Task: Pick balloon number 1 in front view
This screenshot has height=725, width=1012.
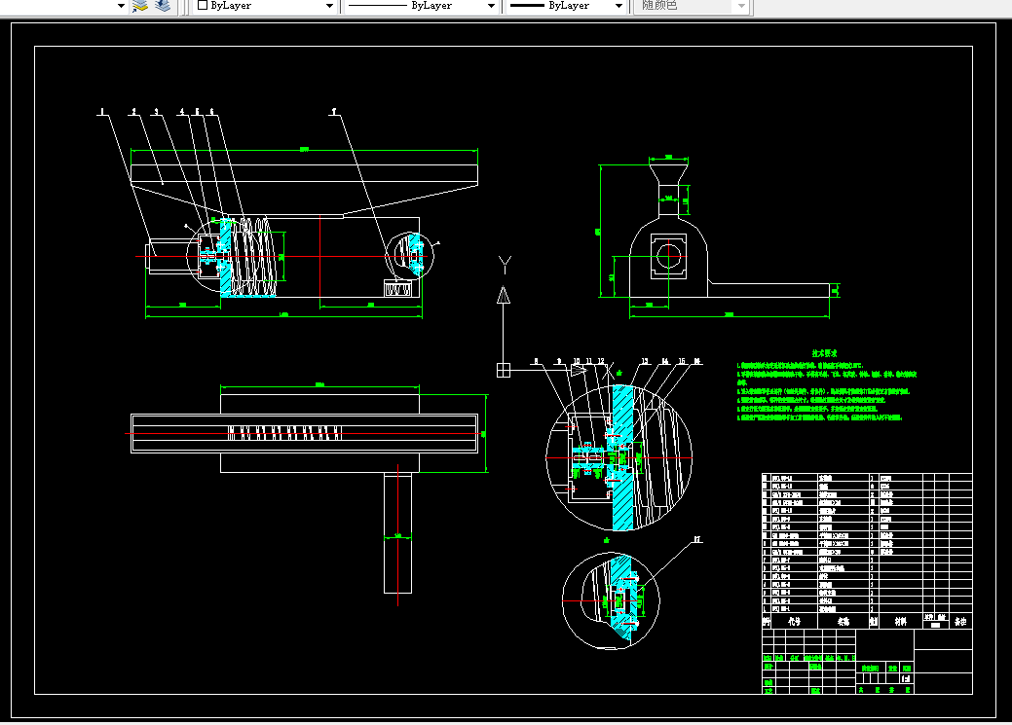Action: (x=101, y=112)
